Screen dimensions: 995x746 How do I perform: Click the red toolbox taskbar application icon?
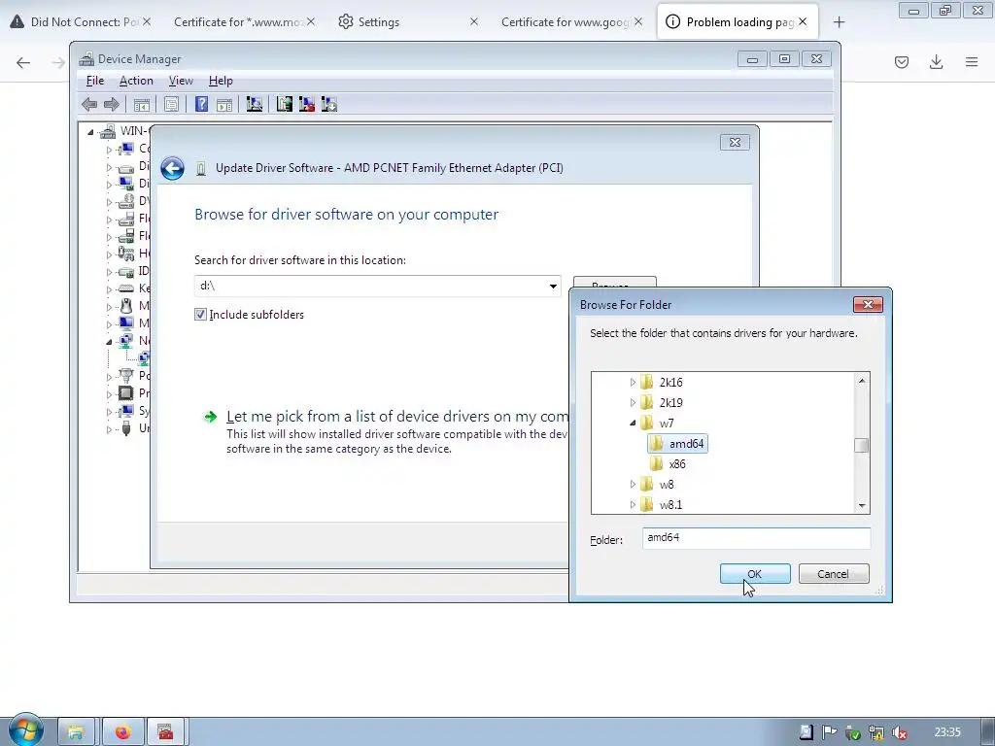click(x=165, y=732)
